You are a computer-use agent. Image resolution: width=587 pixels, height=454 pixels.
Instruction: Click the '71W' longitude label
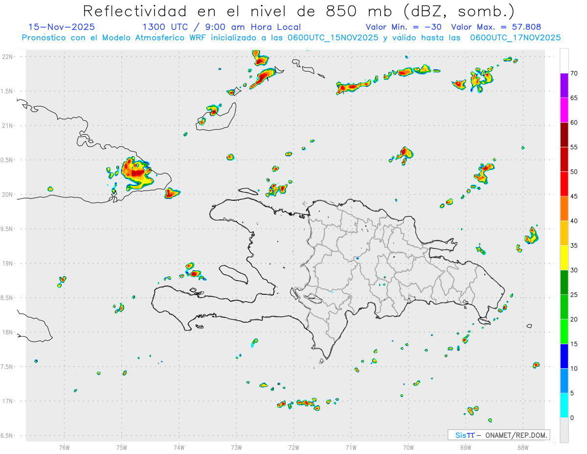pyautogui.click(x=351, y=447)
